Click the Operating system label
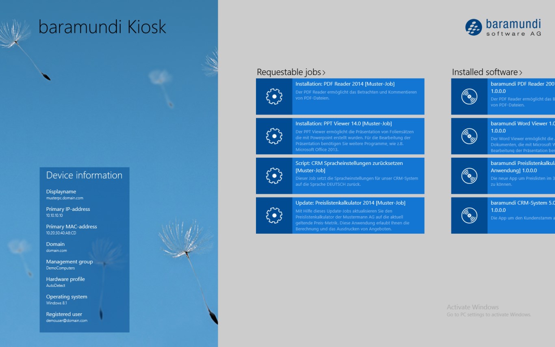555x347 pixels. pos(67,297)
